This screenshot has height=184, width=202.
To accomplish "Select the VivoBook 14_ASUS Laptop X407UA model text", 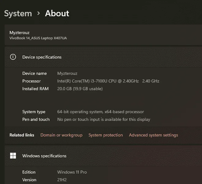I will [x=38, y=38].
